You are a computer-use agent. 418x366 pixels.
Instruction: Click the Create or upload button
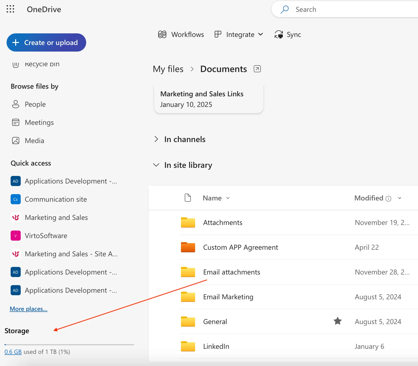coord(46,42)
